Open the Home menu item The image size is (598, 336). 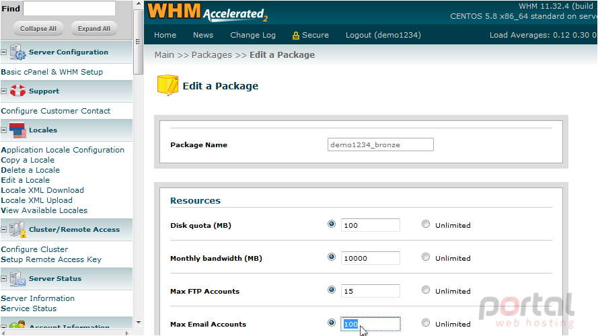tap(165, 35)
